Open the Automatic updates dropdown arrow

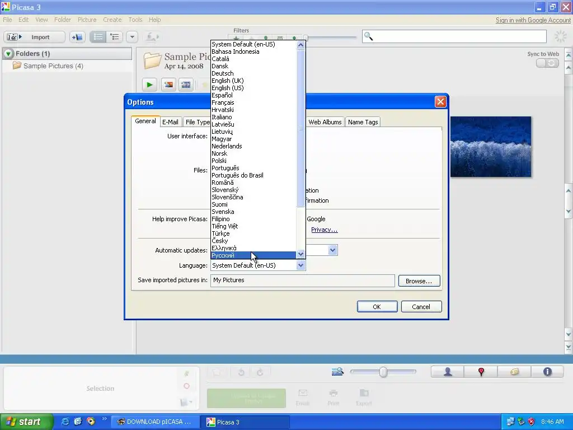coord(332,250)
